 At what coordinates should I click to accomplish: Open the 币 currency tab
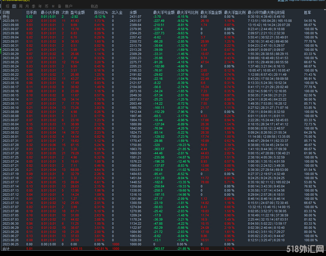pos(46,6)
